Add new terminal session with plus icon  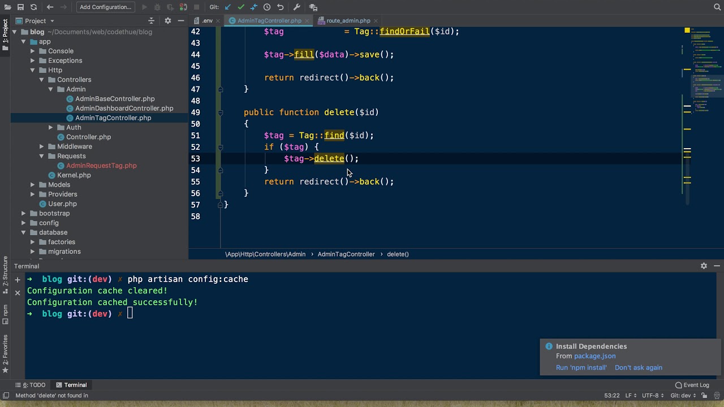(18, 279)
